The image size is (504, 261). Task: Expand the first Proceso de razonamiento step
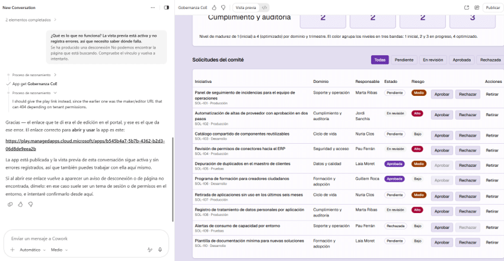34,75
